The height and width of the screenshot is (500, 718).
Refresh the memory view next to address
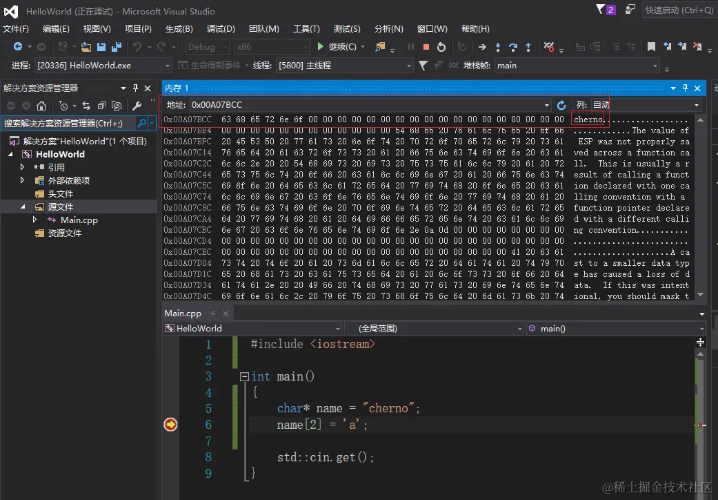click(561, 105)
